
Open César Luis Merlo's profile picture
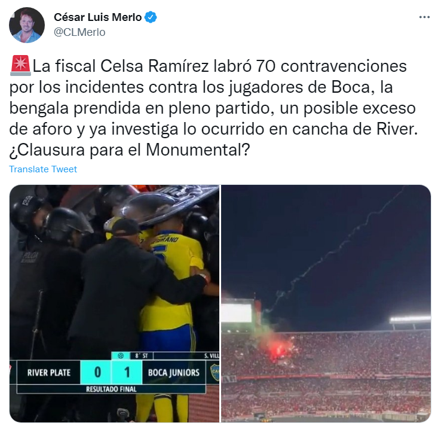click(x=27, y=25)
